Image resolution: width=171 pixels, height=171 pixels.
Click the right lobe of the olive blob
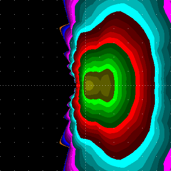(x=106, y=85)
